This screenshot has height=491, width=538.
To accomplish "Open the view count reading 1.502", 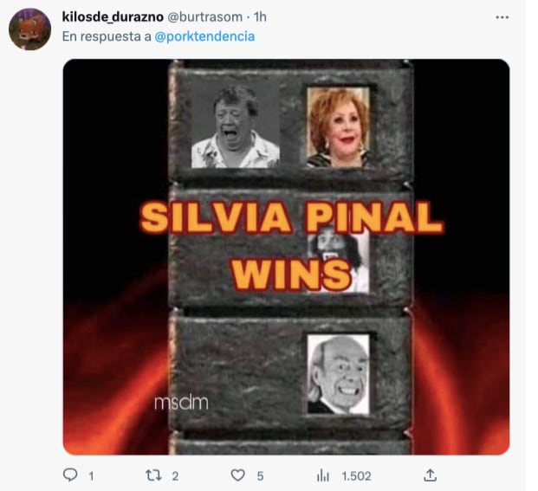I will pos(356,476).
